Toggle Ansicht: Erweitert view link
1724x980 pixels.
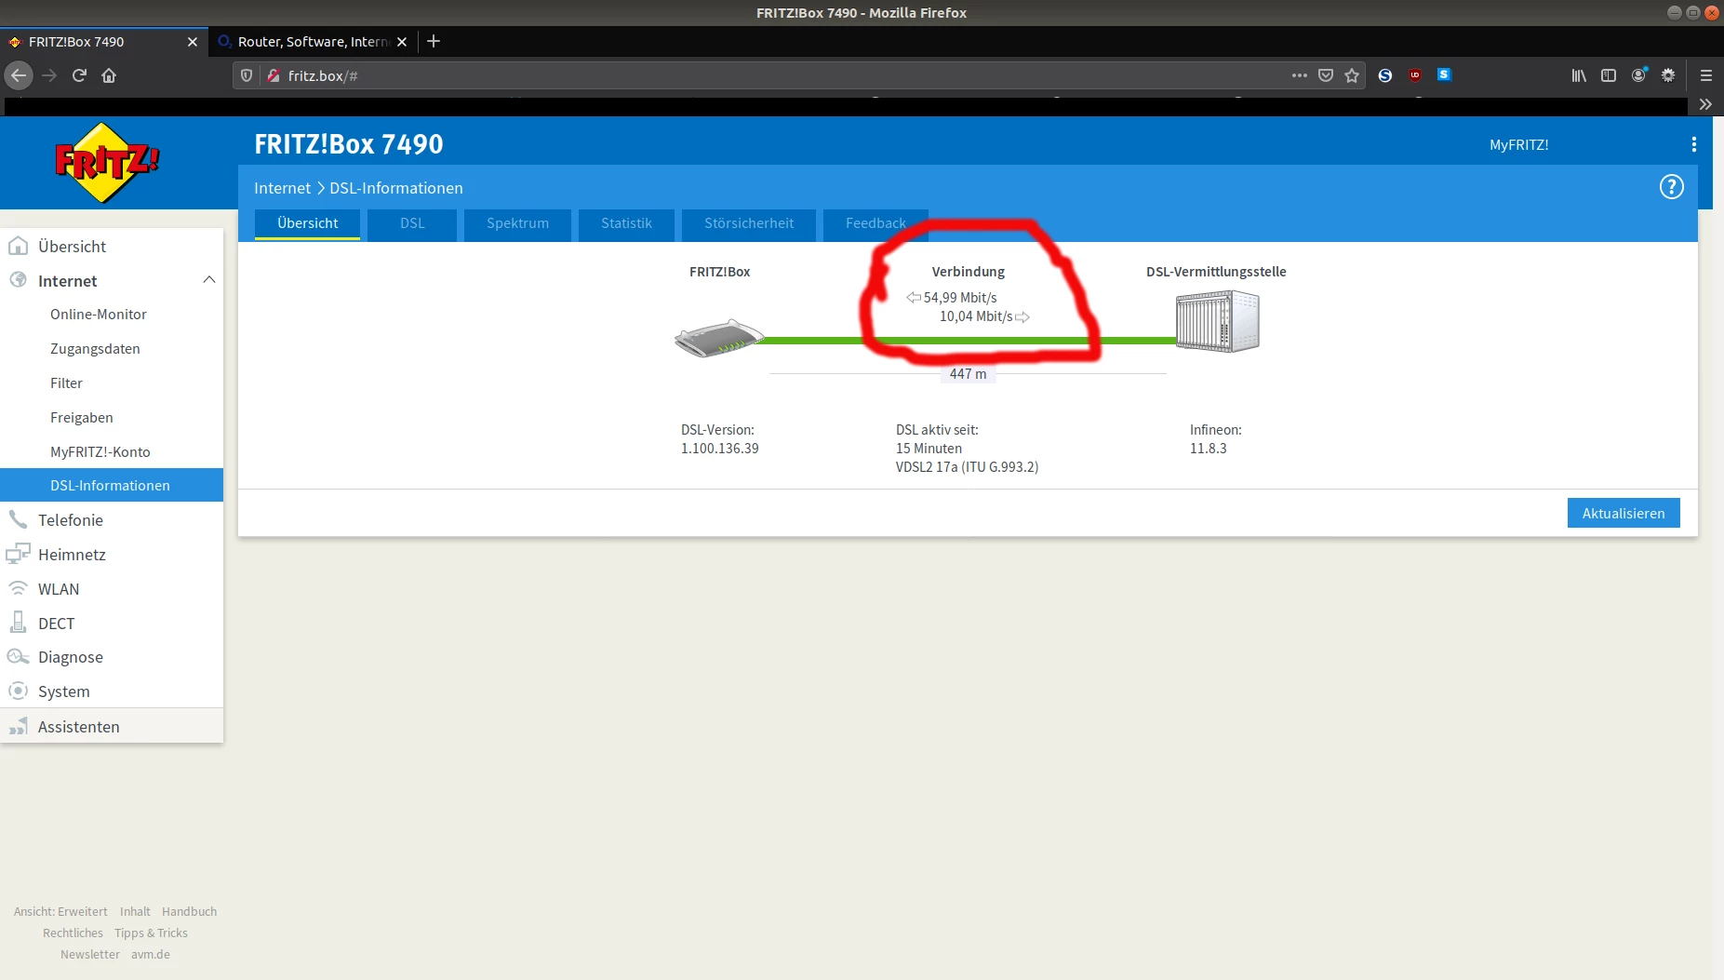point(60,912)
